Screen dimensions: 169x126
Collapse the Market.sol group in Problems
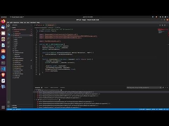(35, 90)
